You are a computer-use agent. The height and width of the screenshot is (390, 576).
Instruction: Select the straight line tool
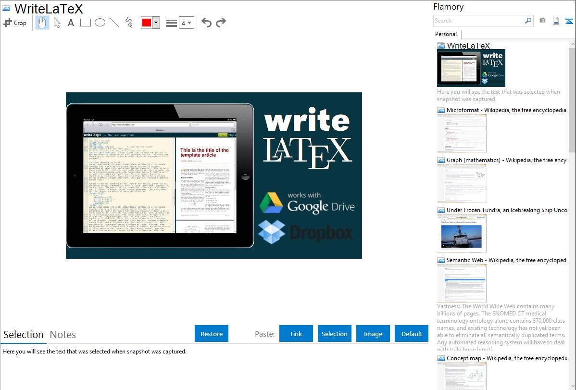tap(114, 23)
